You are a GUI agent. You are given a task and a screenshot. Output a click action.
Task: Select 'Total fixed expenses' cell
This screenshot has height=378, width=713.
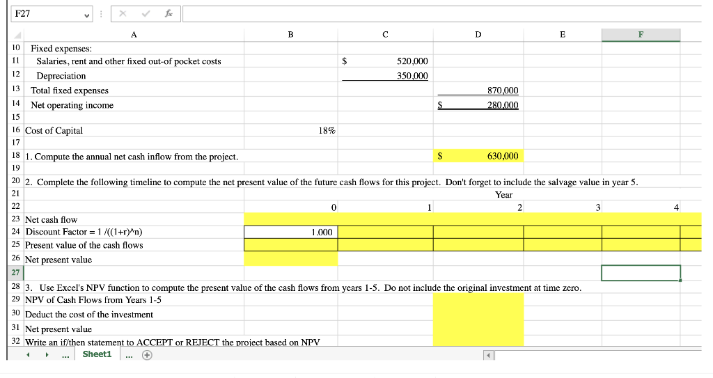click(134, 90)
